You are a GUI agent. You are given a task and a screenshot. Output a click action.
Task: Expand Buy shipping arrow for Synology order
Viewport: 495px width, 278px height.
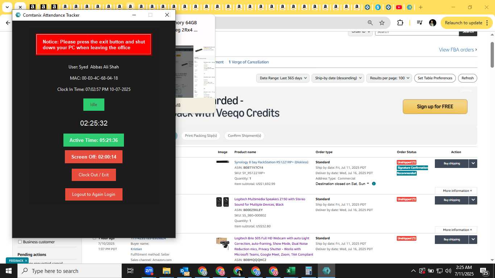coord(473,164)
